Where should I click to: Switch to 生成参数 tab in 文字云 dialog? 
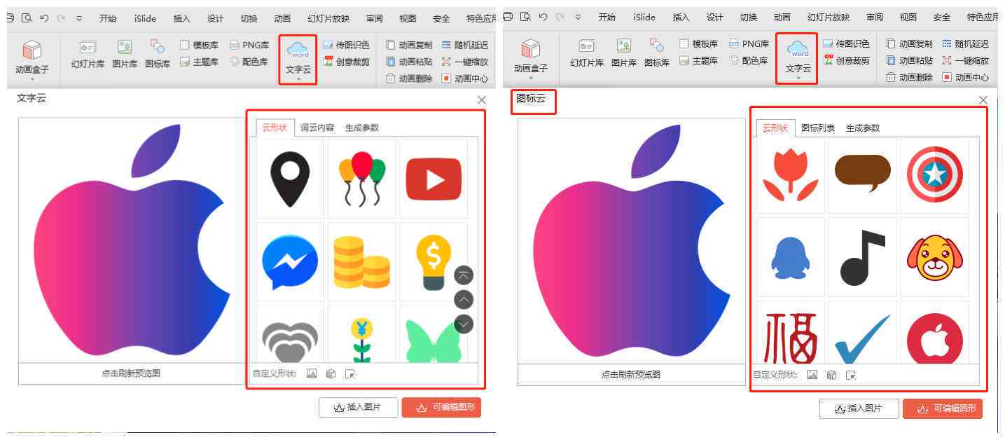362,128
